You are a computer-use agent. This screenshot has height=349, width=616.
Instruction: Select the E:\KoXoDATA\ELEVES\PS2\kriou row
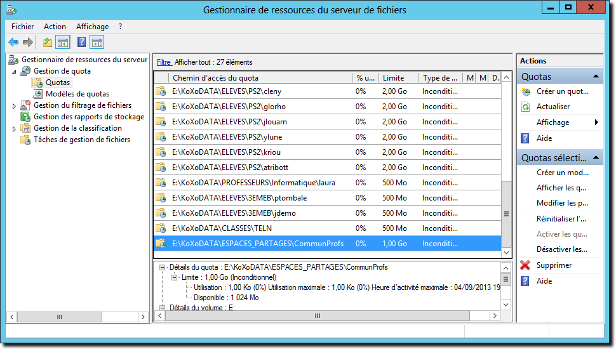328,152
